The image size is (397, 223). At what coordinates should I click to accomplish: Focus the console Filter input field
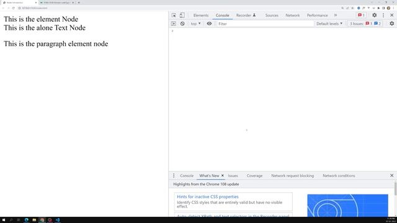pos(265,24)
